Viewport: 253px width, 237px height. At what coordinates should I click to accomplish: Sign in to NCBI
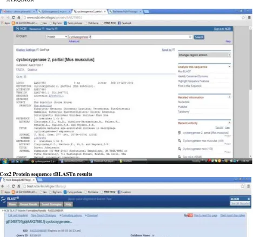point(222,29)
